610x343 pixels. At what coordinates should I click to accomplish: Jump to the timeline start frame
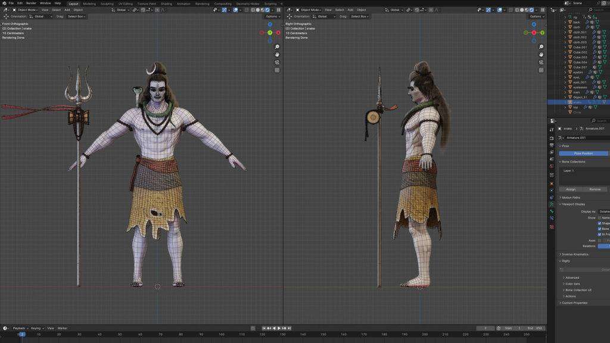coord(264,328)
